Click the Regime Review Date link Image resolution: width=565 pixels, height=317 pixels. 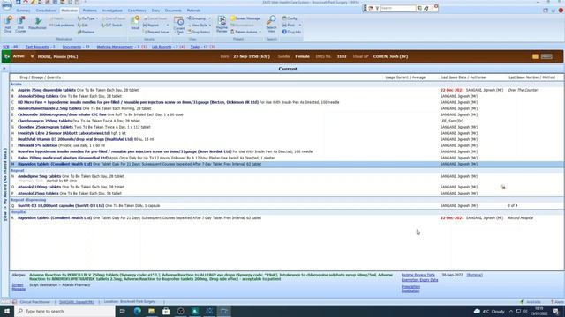point(418,275)
